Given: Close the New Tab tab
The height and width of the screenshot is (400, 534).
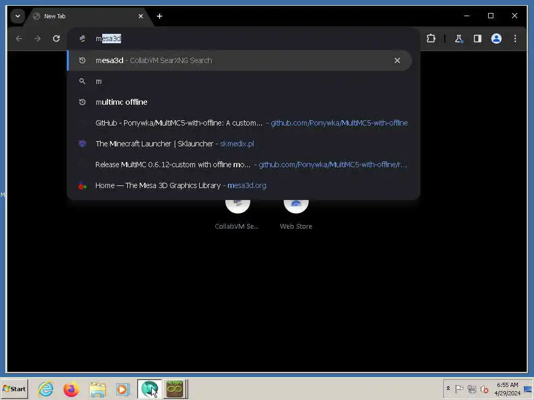Looking at the screenshot, I should pos(141,16).
